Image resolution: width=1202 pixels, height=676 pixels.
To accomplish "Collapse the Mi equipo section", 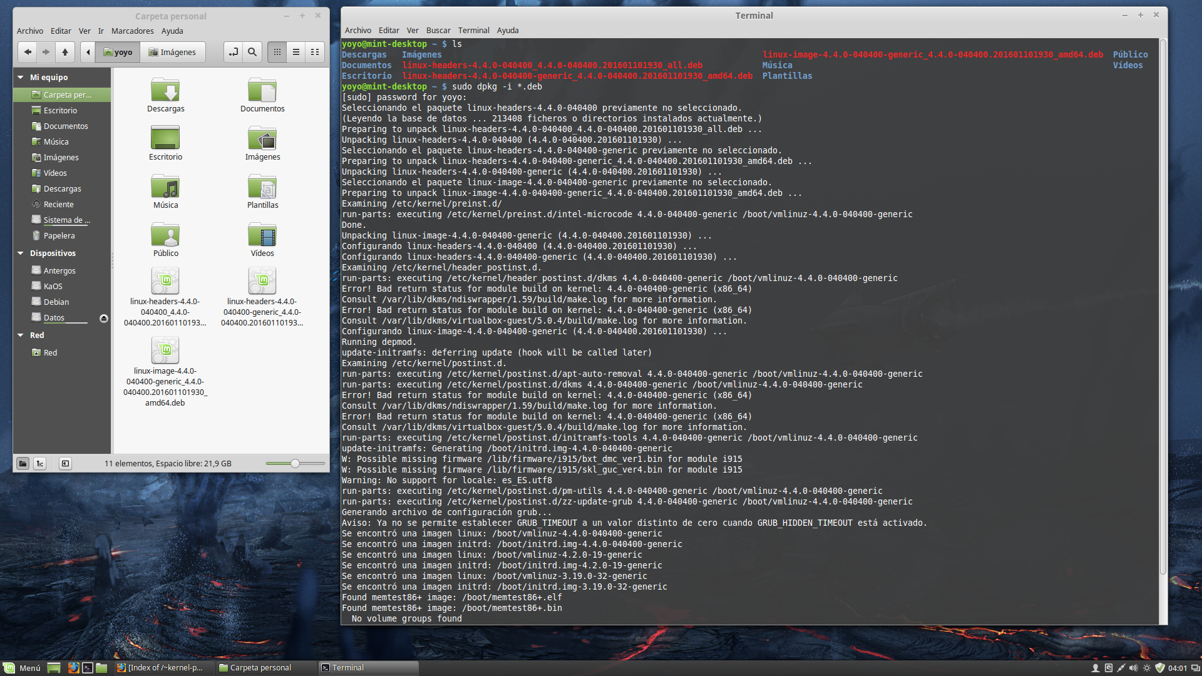I will [x=21, y=77].
